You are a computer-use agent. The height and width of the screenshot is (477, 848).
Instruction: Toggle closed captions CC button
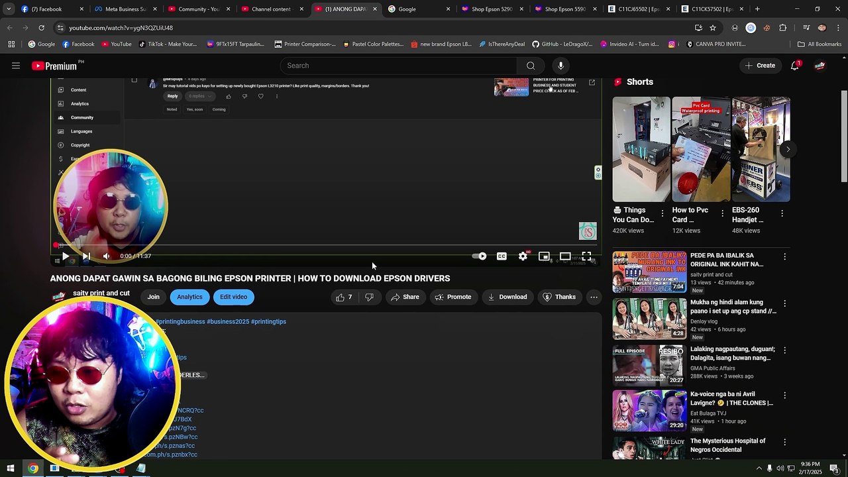pyautogui.click(x=502, y=256)
